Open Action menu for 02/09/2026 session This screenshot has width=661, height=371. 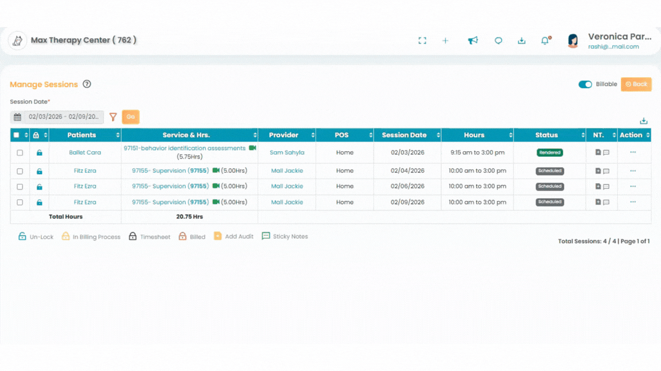[x=633, y=202]
